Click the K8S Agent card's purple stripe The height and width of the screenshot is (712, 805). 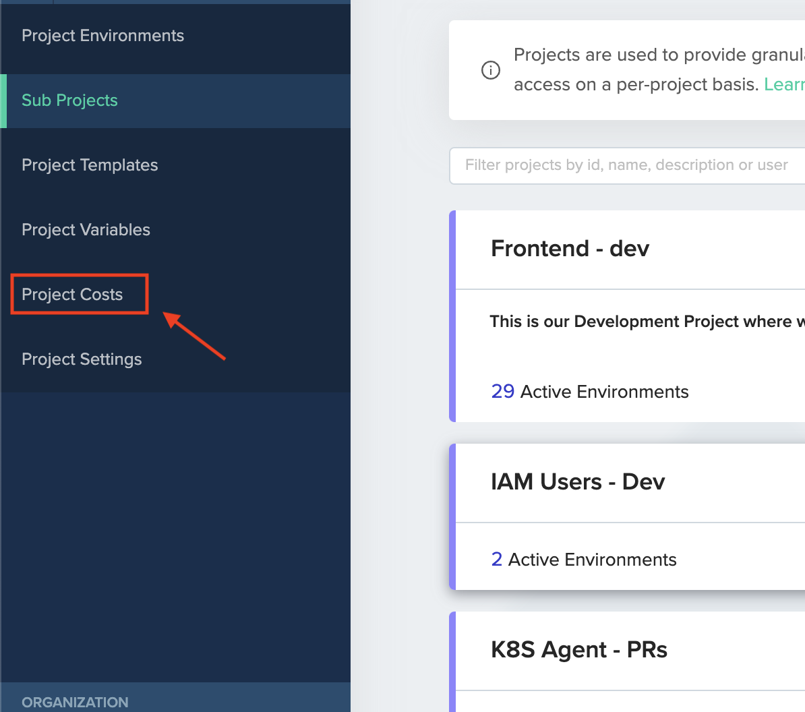click(452, 661)
